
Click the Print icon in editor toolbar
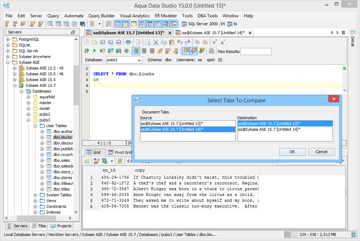tap(128, 43)
